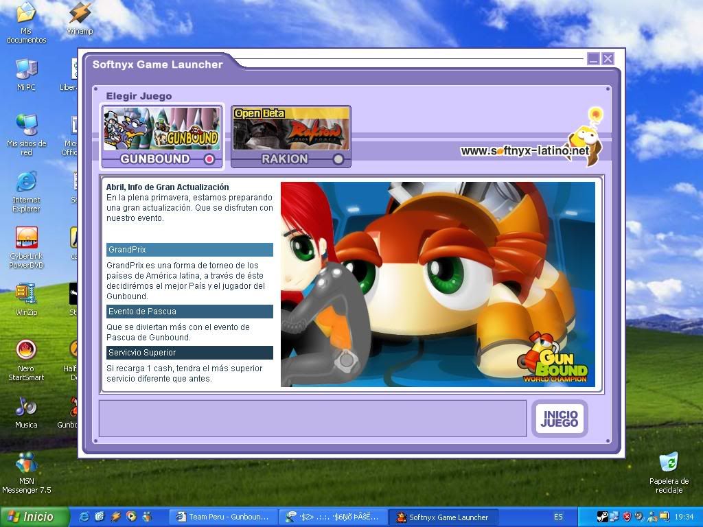Select the MSN Messenger 7.5 desktop icon
703x527 pixels.
pyautogui.click(x=27, y=473)
